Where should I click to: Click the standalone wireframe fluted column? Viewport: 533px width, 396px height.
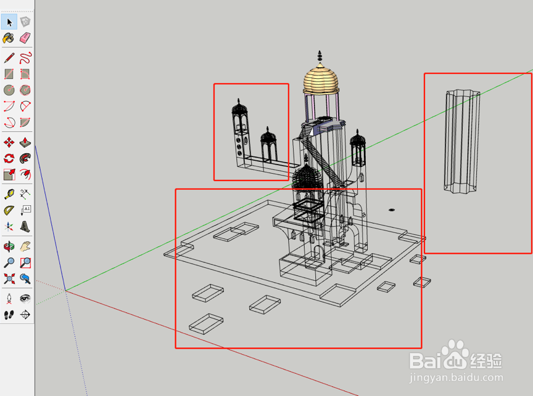462,142
